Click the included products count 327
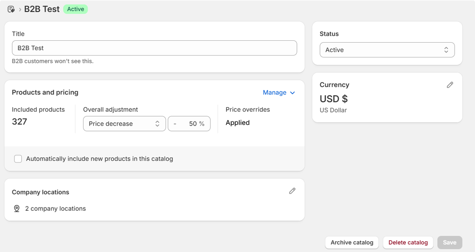 click(19, 122)
